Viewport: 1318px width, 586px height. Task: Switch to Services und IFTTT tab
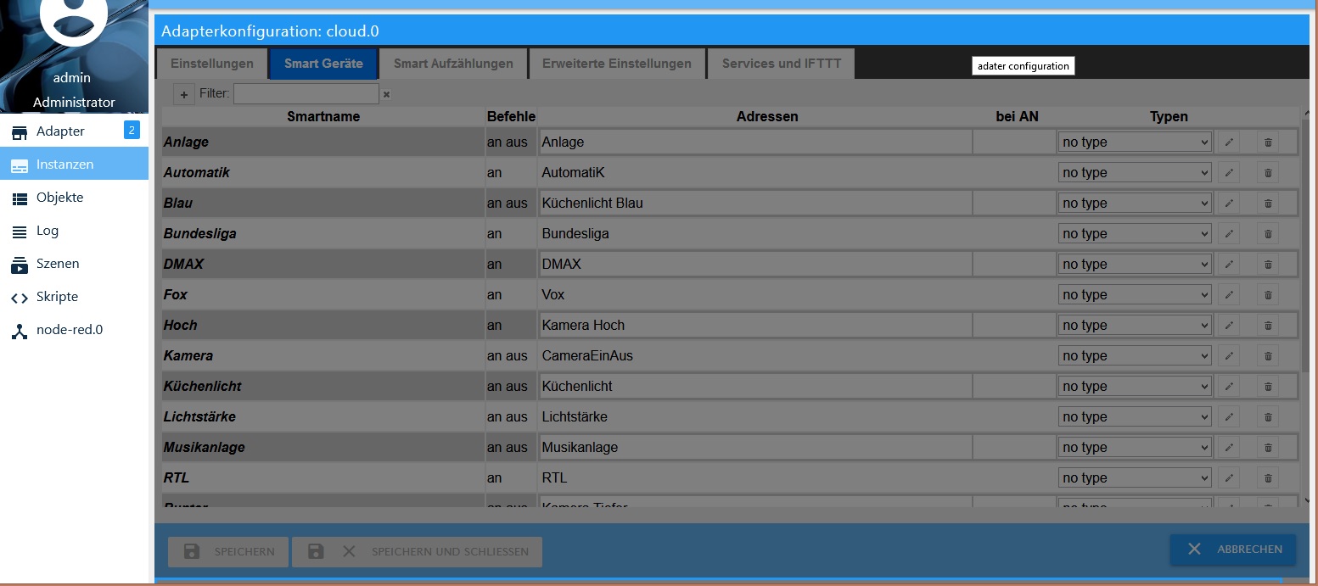click(x=781, y=64)
